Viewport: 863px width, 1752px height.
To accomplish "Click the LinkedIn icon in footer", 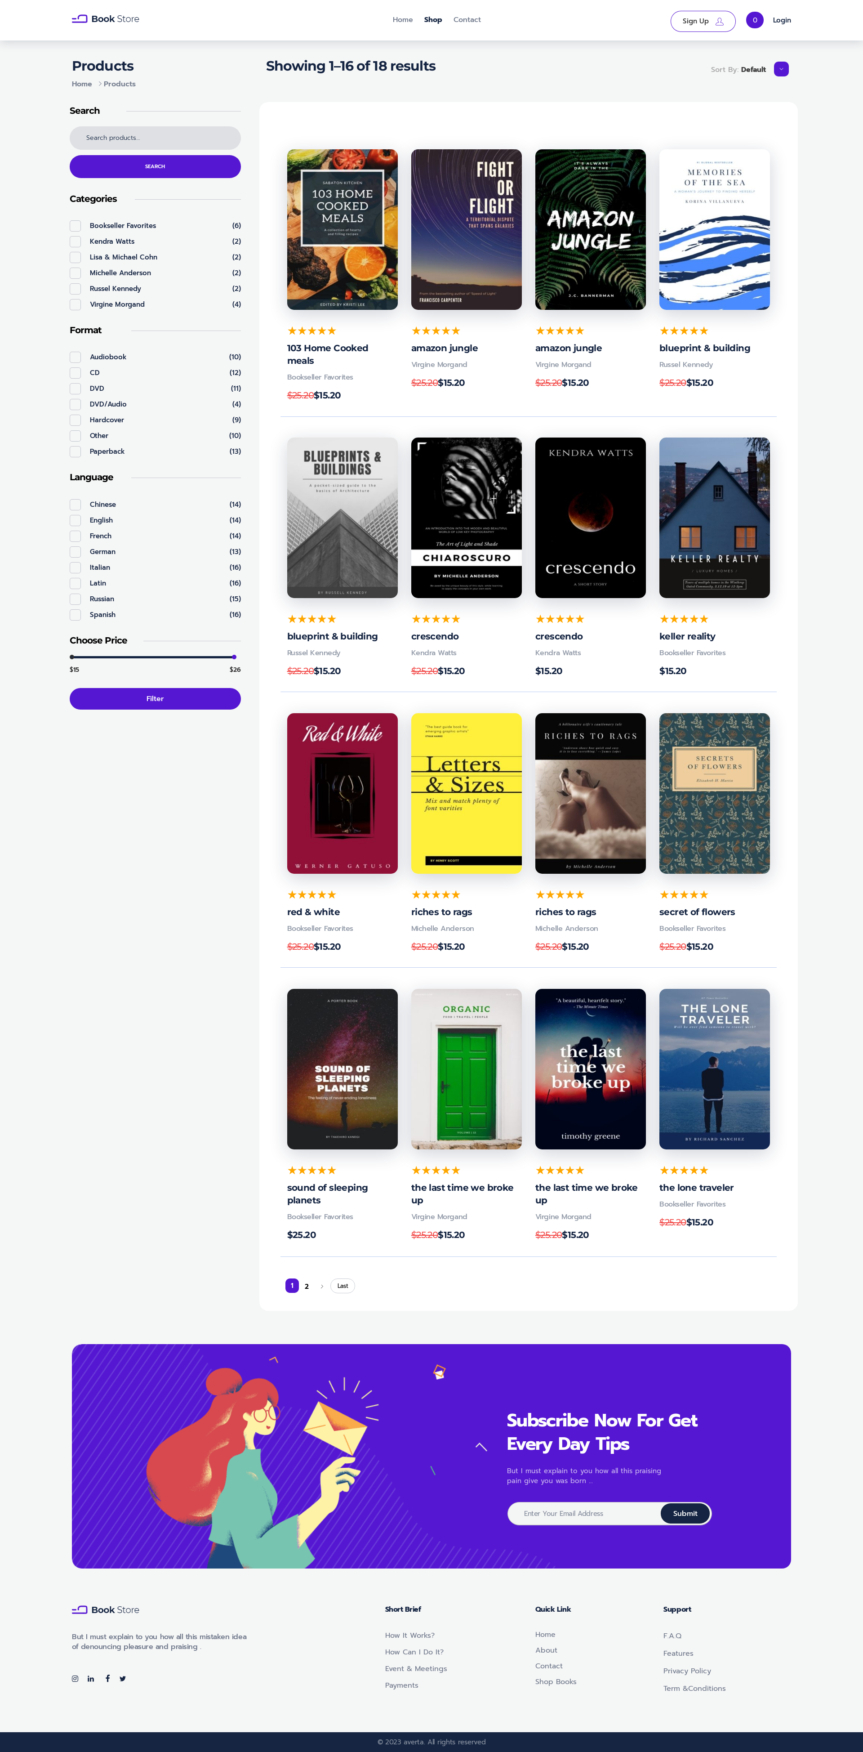I will tap(91, 1679).
